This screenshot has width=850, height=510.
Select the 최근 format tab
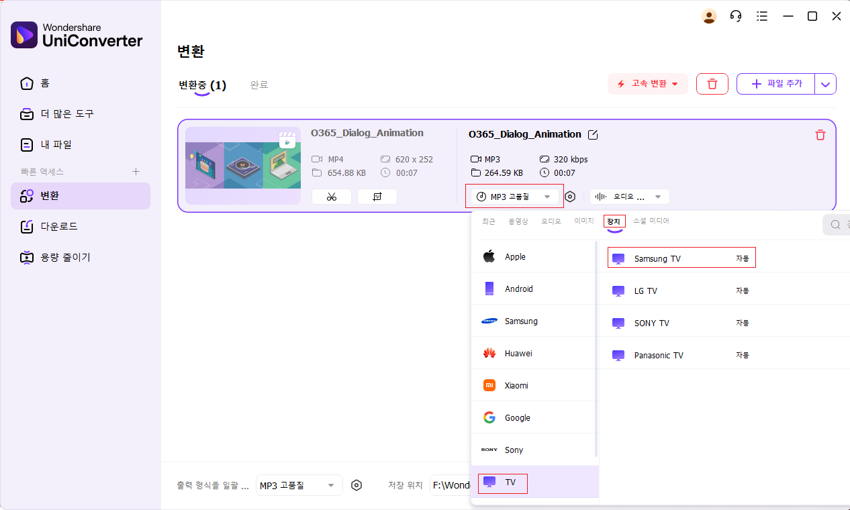488,221
